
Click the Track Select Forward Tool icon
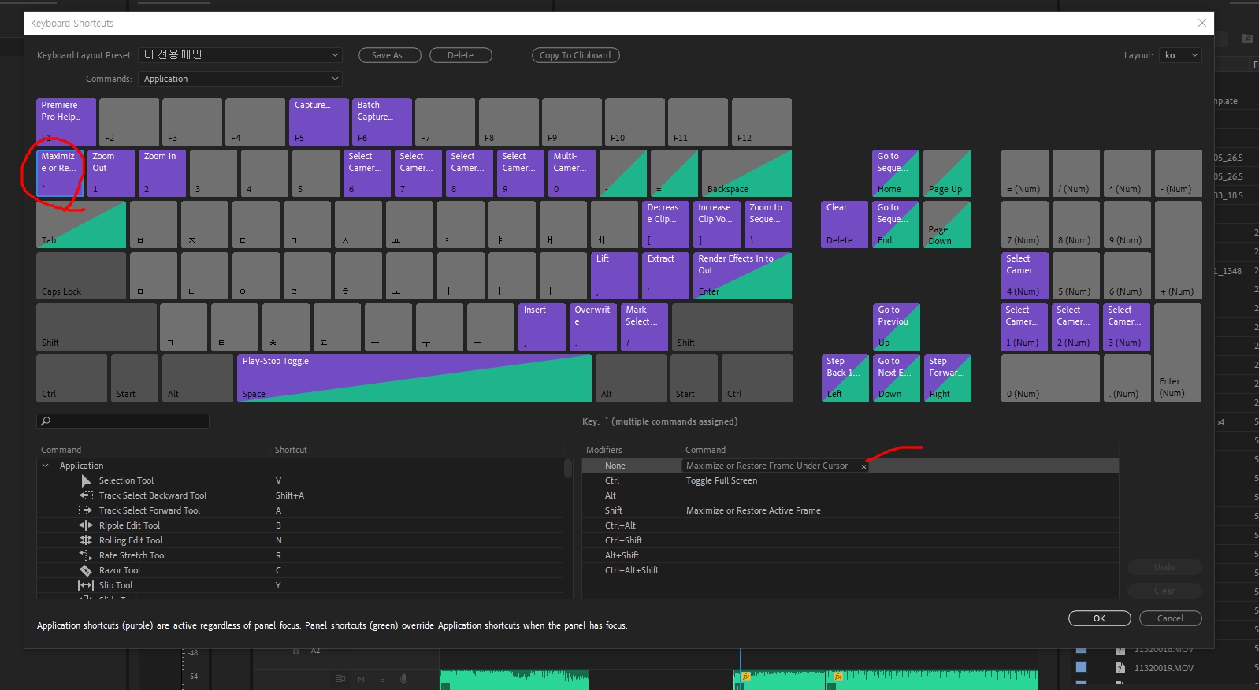(86, 510)
